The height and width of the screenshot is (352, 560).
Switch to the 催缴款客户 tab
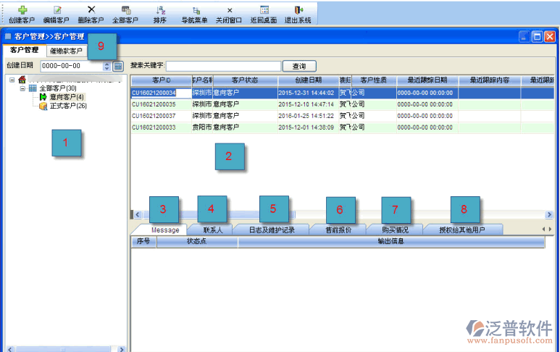(67, 51)
